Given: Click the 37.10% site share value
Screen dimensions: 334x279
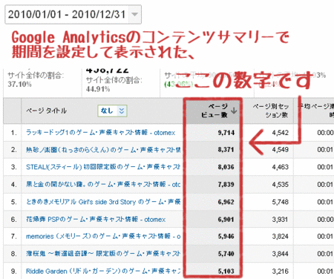Looking at the screenshot, I should (19, 84).
